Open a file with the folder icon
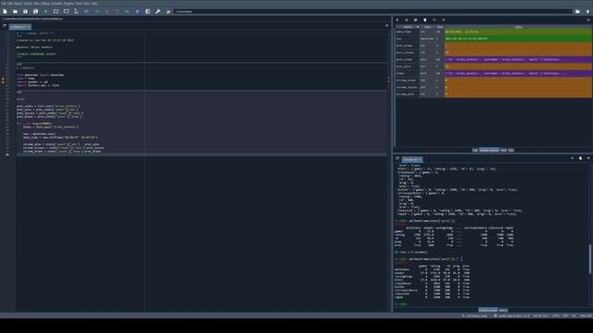This screenshot has height=333, width=593. pos(15,11)
